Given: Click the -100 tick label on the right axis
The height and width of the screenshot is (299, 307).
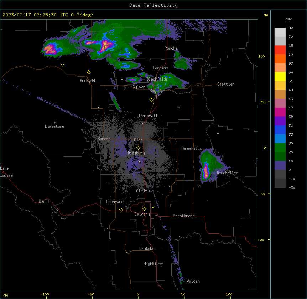Looking at the screenshot, I should click(x=260, y=240).
